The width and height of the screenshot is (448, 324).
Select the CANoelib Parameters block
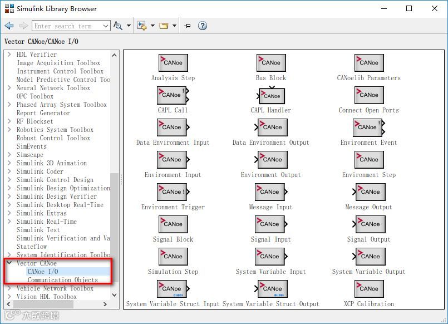[x=369, y=62]
